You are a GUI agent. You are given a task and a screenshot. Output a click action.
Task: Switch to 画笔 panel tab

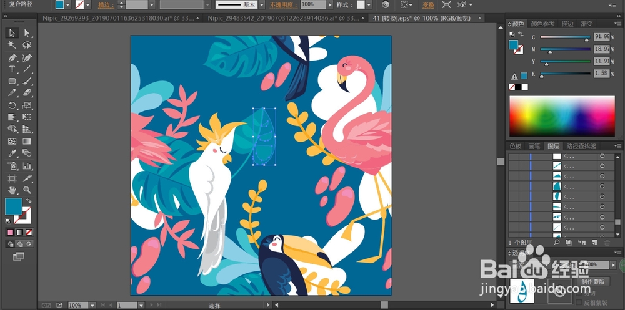point(534,147)
